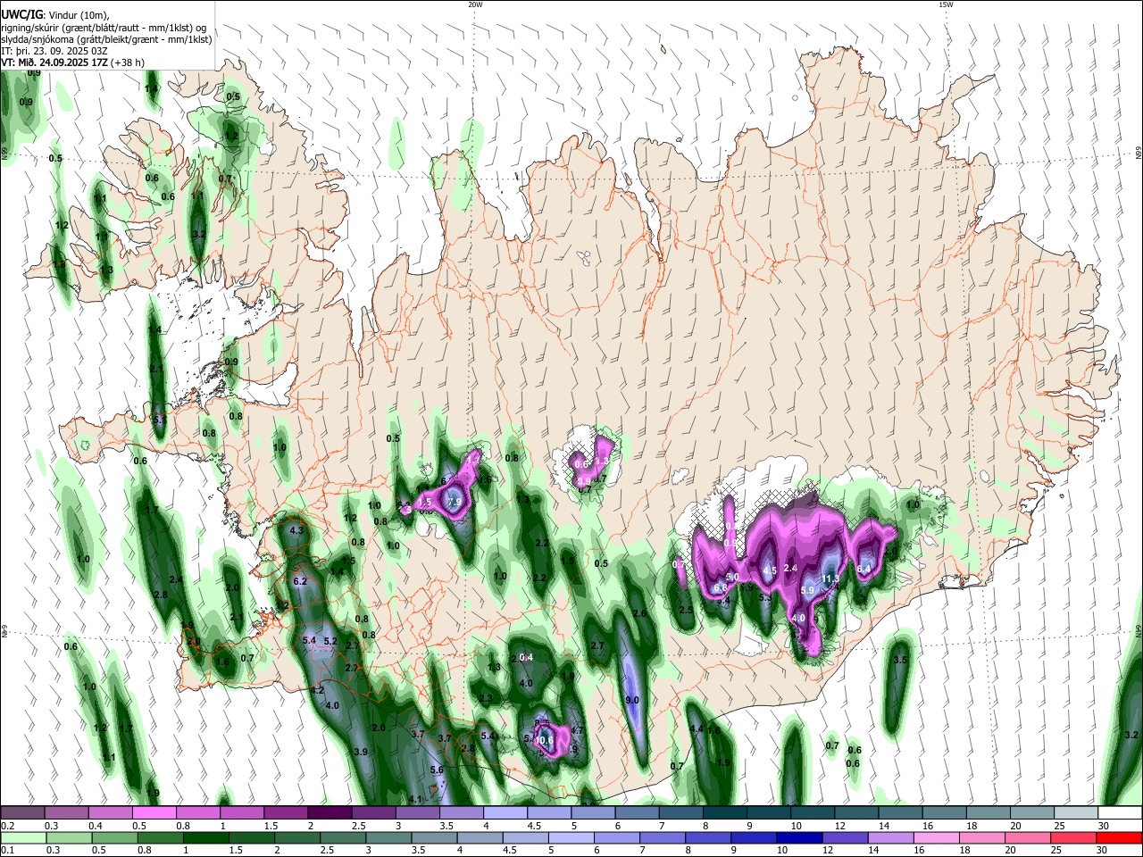
Task: Click the dark teal 8–9 swatch in the top legend row
Action: [725, 813]
